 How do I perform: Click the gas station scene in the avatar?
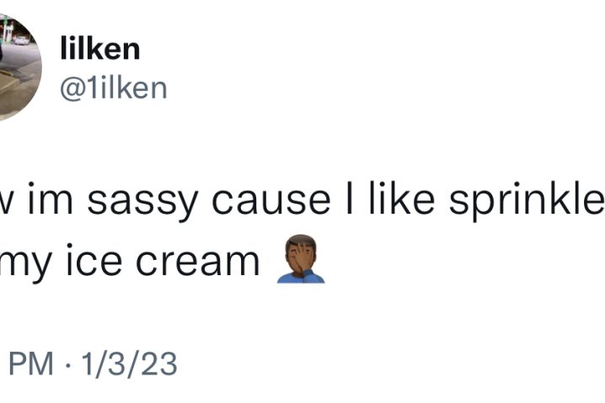coord(18,67)
